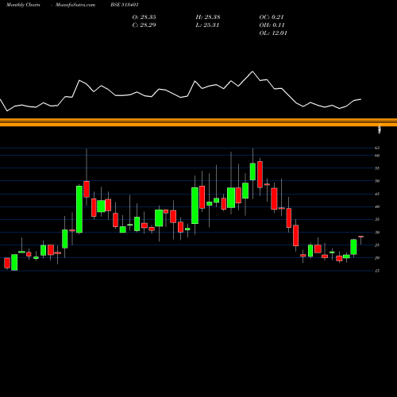Click the "BSE 513401" symbol text
The height and width of the screenshot is (397, 397).
coord(125,5)
